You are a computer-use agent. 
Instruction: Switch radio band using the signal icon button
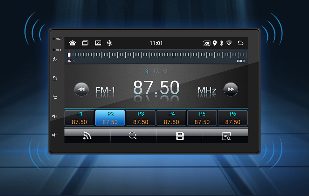(87, 136)
